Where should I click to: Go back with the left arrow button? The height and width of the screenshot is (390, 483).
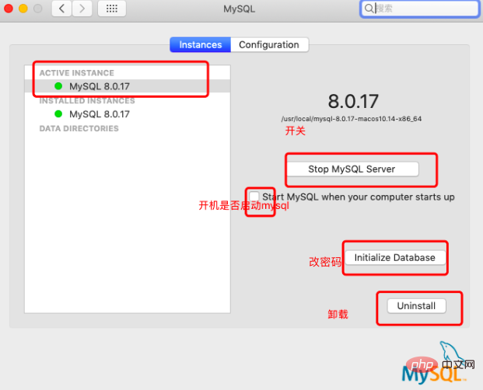[61, 9]
